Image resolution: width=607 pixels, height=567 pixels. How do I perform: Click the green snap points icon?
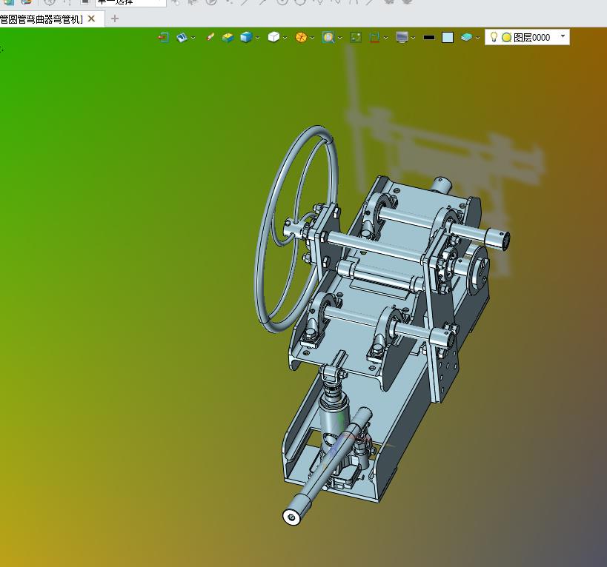[x=355, y=38]
